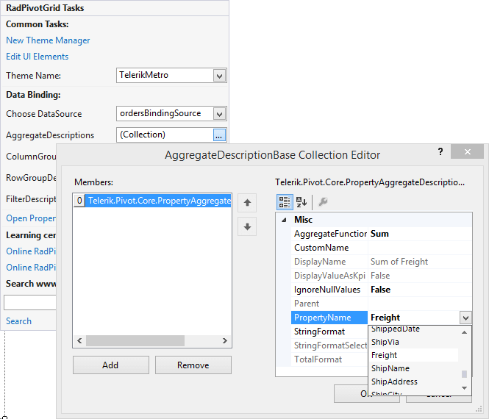This screenshot has width=489, height=419.
Task: Click the DisplayValueAsKpi property row
Action: [x=381, y=276]
